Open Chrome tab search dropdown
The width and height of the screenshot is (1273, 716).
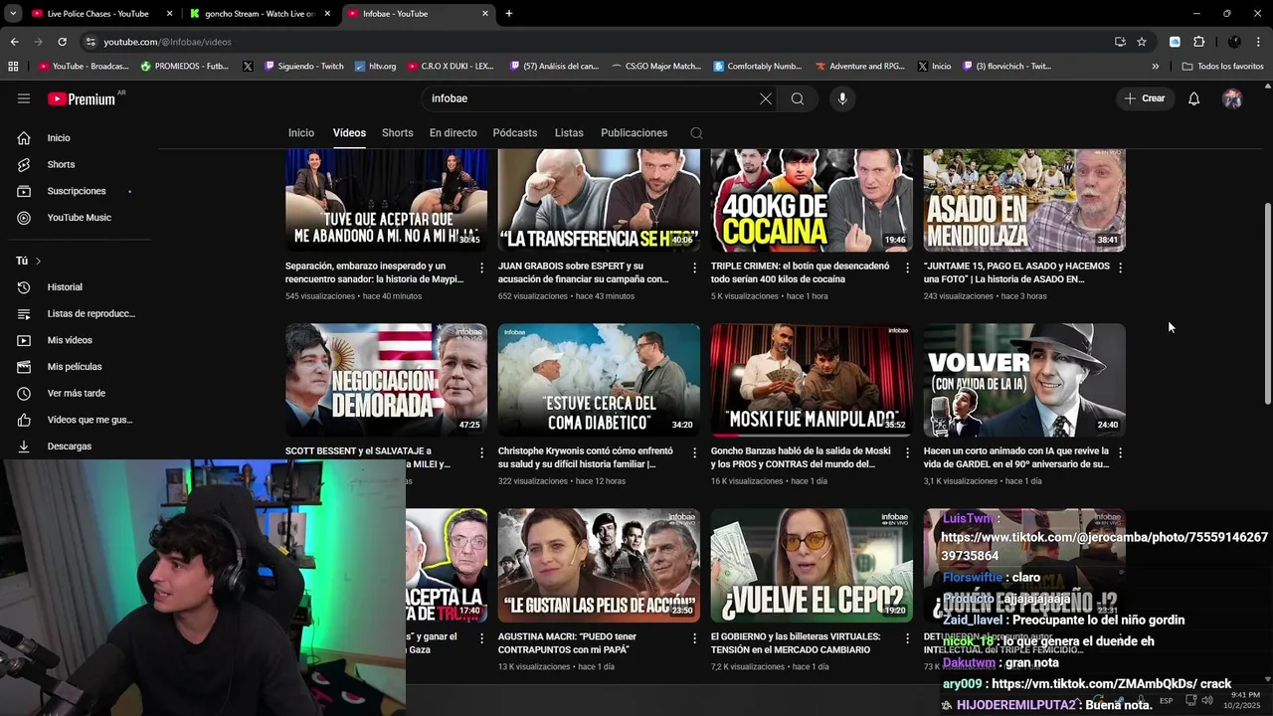coord(13,14)
